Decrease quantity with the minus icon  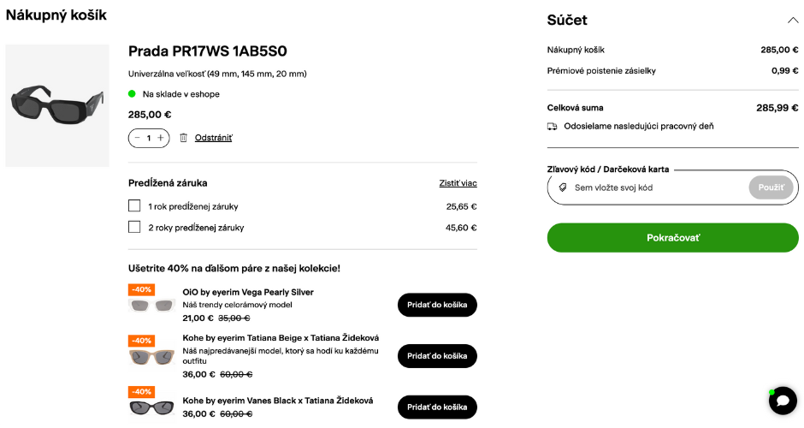(137, 138)
